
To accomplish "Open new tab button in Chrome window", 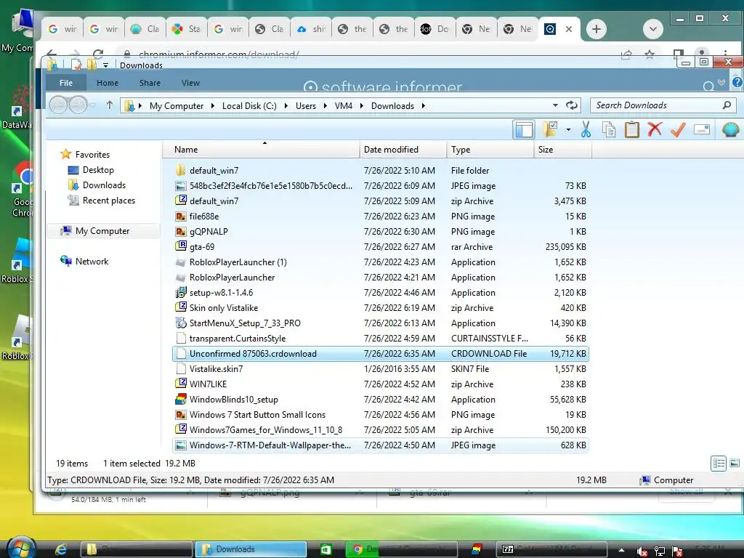I will click(597, 29).
